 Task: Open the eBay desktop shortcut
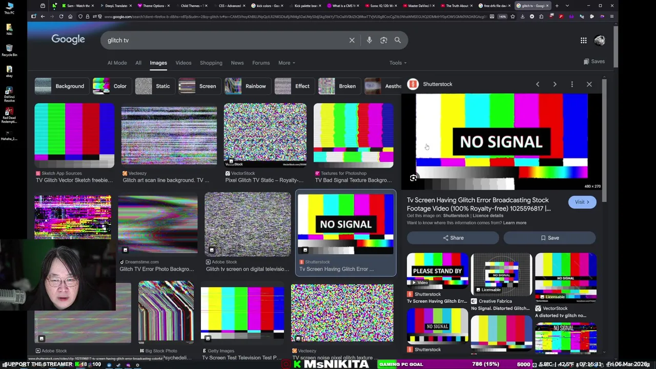[x=9, y=71]
